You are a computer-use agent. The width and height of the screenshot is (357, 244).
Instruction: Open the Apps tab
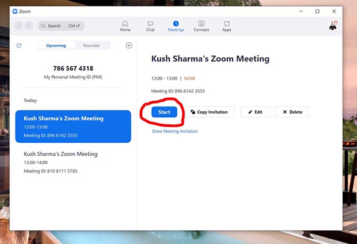click(227, 26)
